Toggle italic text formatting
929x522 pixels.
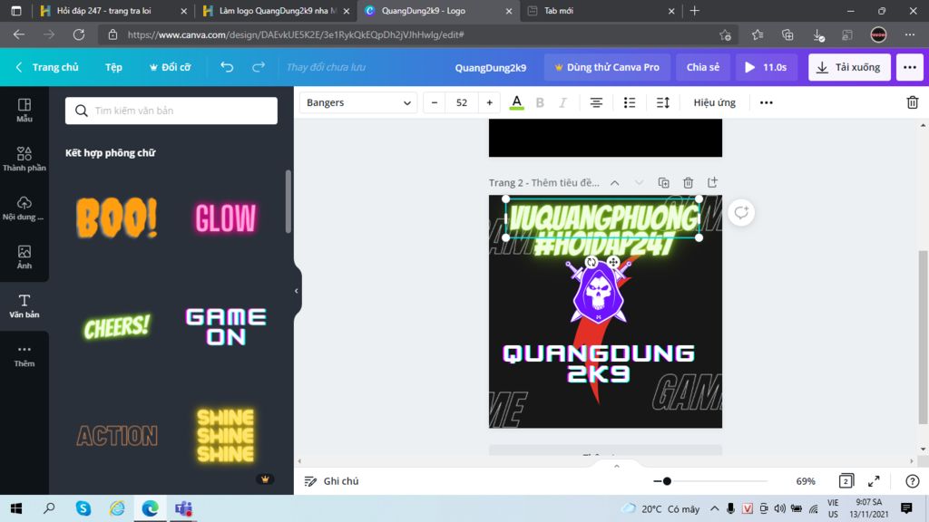point(562,102)
